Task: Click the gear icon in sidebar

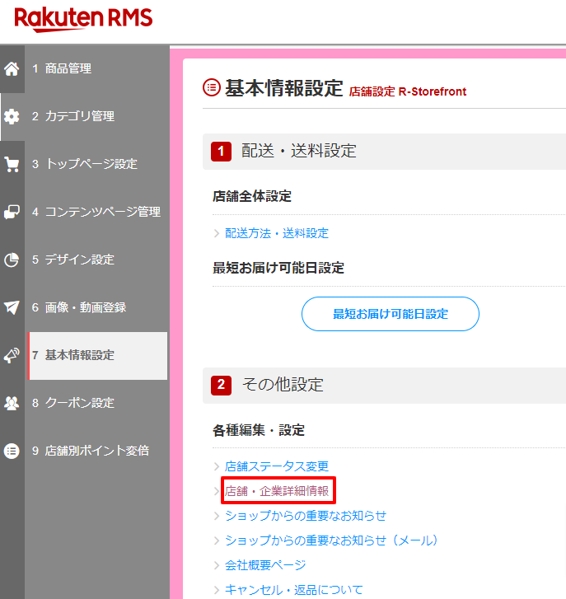Action: [x=12, y=116]
